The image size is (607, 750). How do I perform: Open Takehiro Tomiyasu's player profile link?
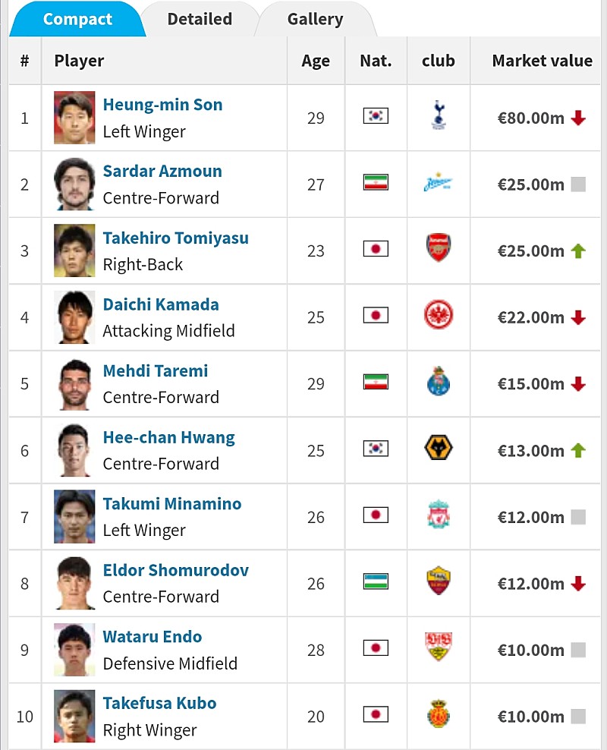(x=175, y=238)
